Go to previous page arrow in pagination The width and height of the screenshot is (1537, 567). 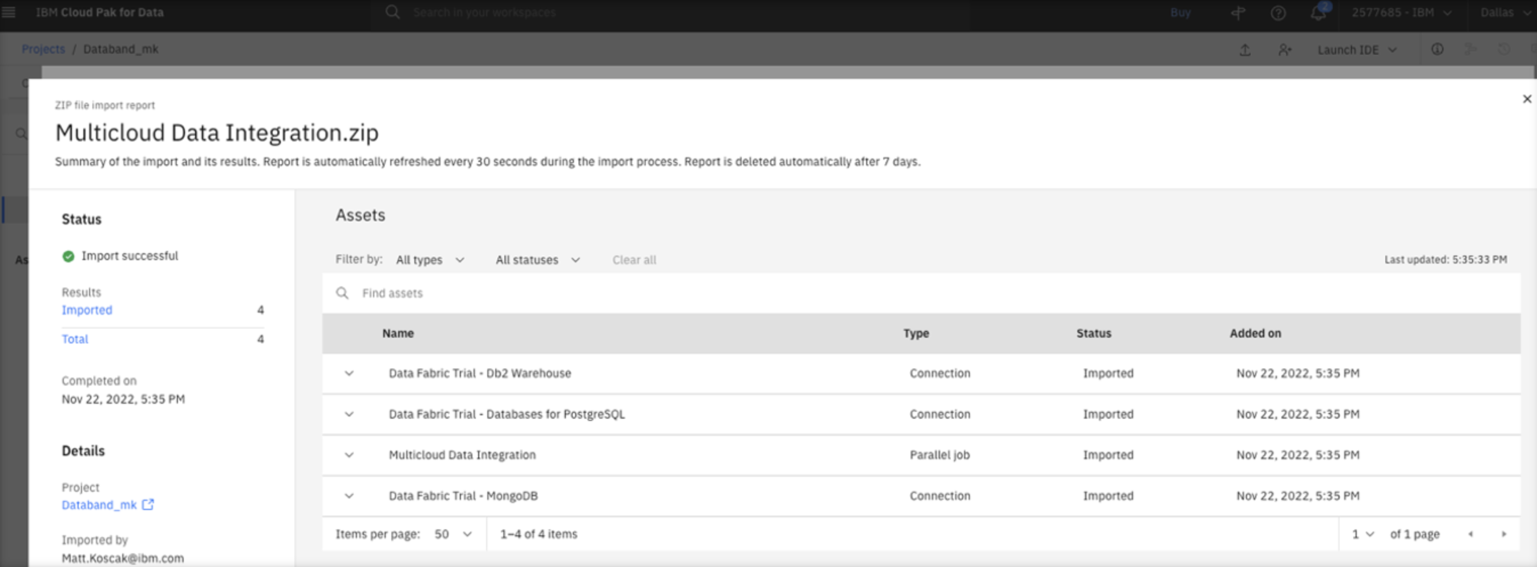[1470, 534]
